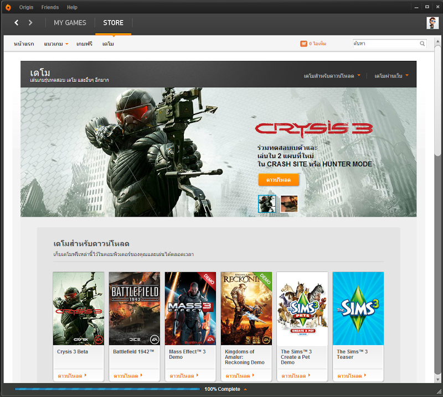Download Kingdoms of Amalur demo via ดาวน์โหลด
This screenshot has width=443, height=397.
pos(240,376)
